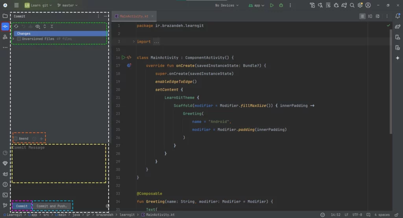Hide the Commit panel with minimize dash
403x218 pixels.
(x=105, y=16)
